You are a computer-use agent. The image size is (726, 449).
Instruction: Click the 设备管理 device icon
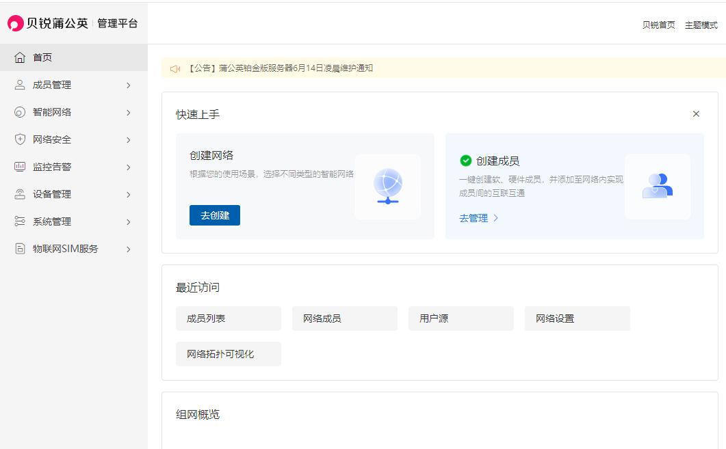pos(21,194)
